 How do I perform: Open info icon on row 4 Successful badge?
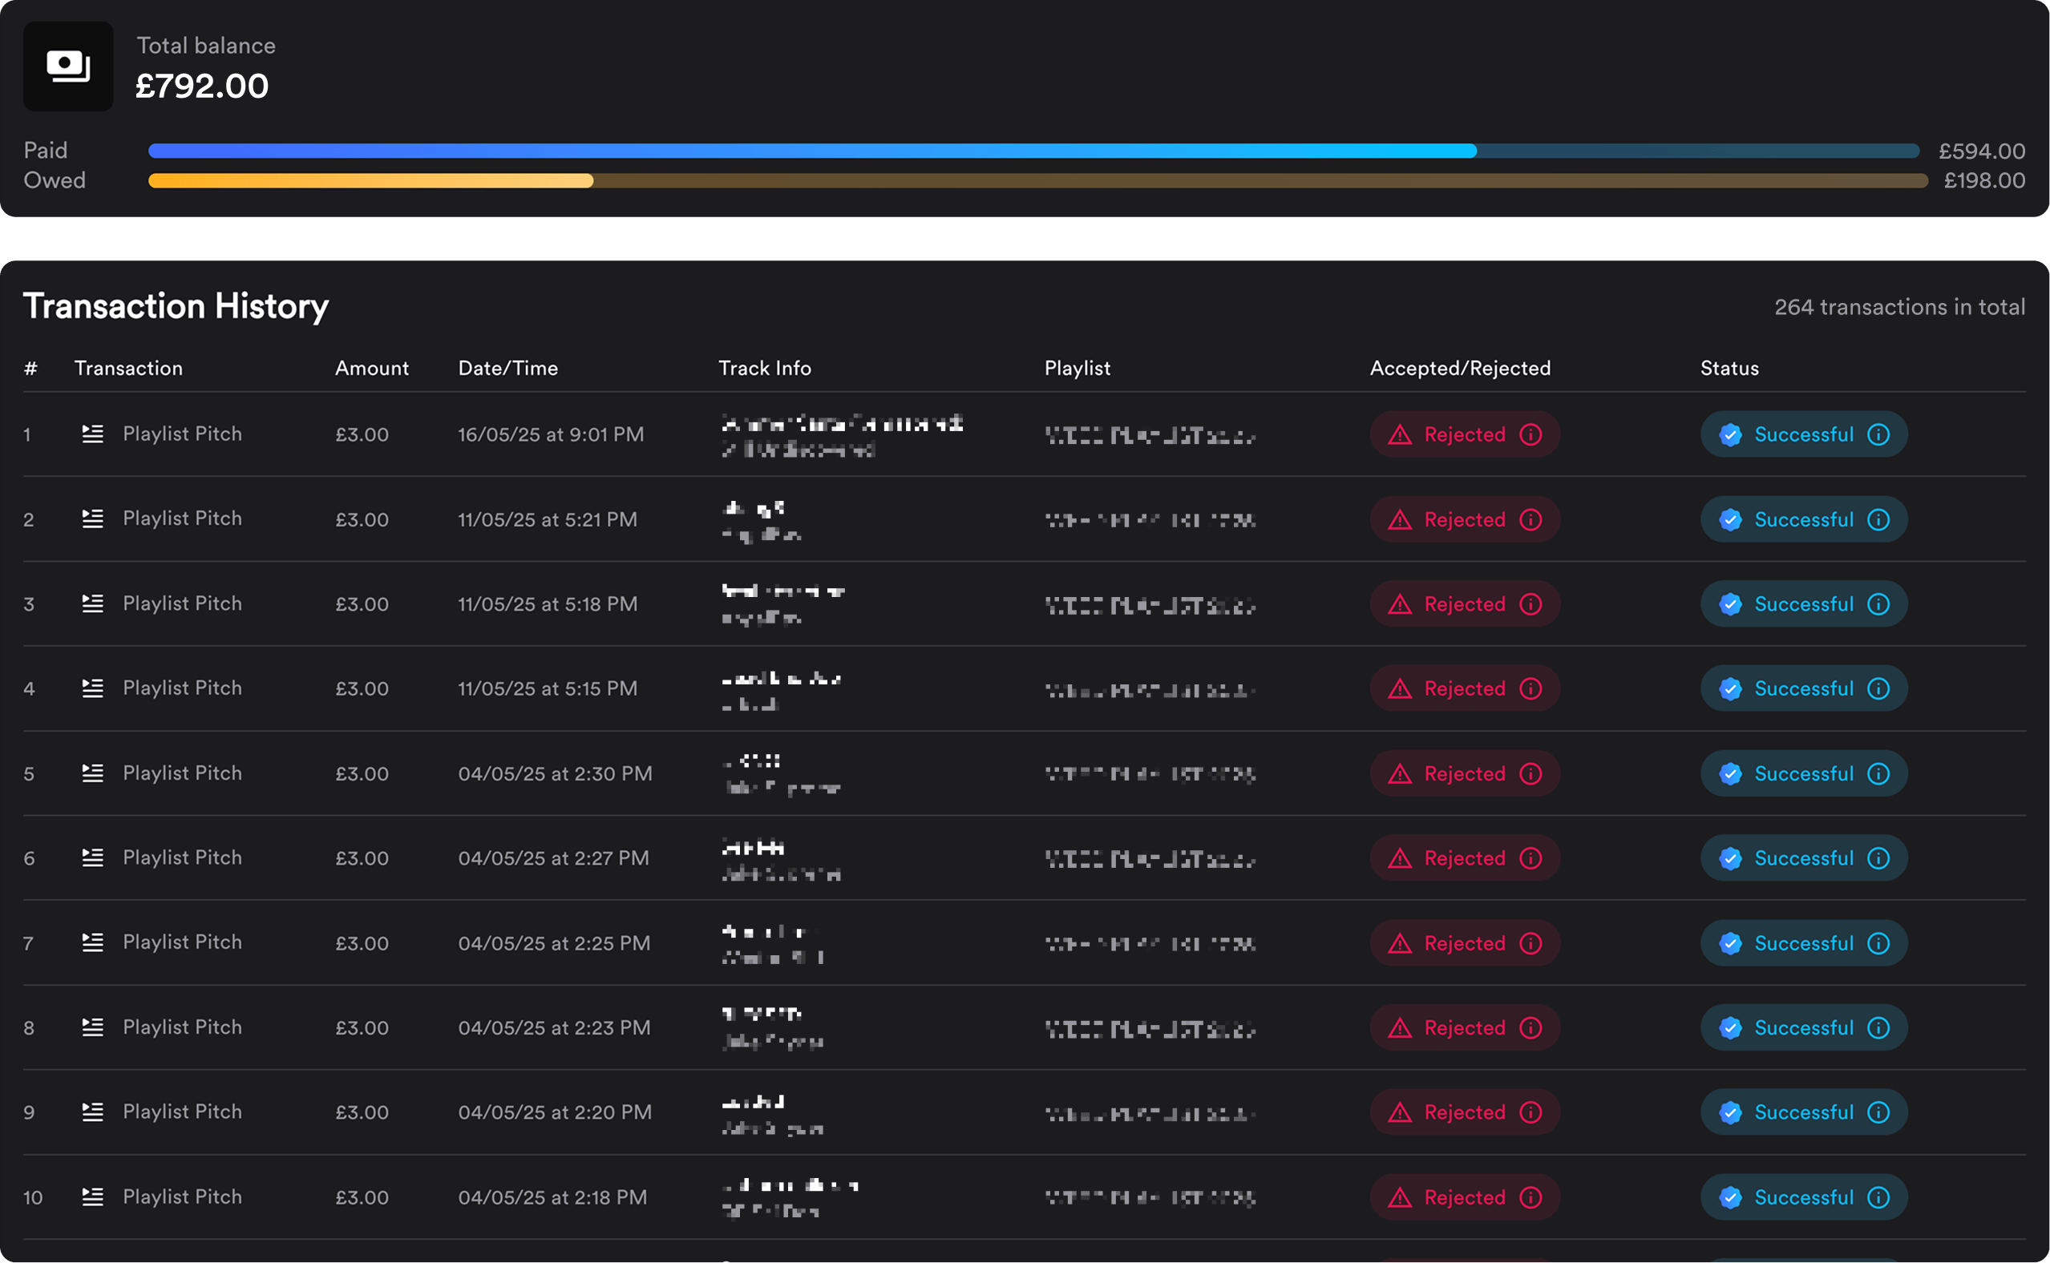tap(1878, 688)
